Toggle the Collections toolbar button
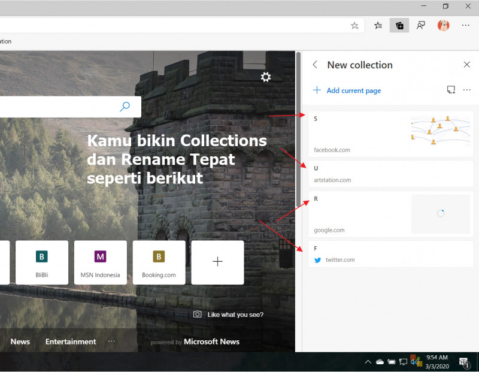The height and width of the screenshot is (372, 479). [x=399, y=25]
